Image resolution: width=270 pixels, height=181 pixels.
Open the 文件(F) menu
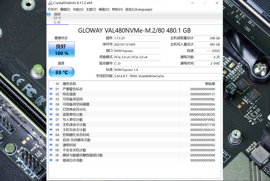pyautogui.click(x=52, y=9)
